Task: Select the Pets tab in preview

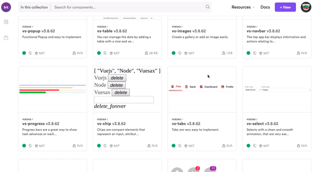Action: [x=176, y=87]
